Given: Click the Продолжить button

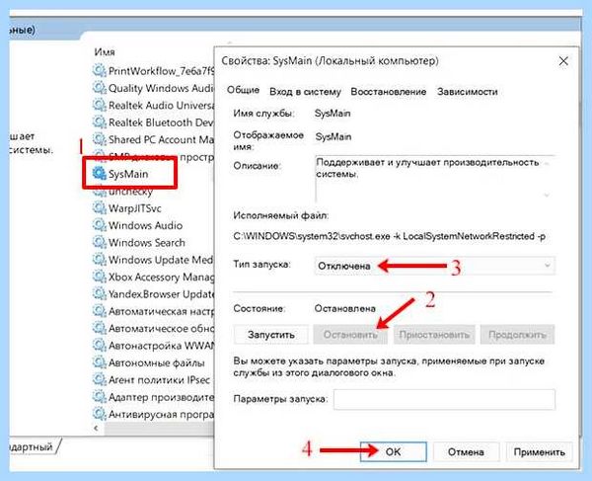Looking at the screenshot, I should point(517,335).
